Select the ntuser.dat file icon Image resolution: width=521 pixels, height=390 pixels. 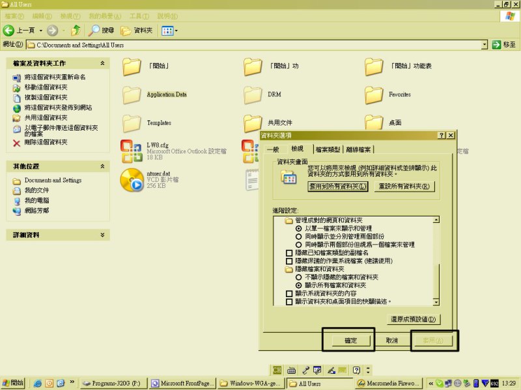click(132, 180)
